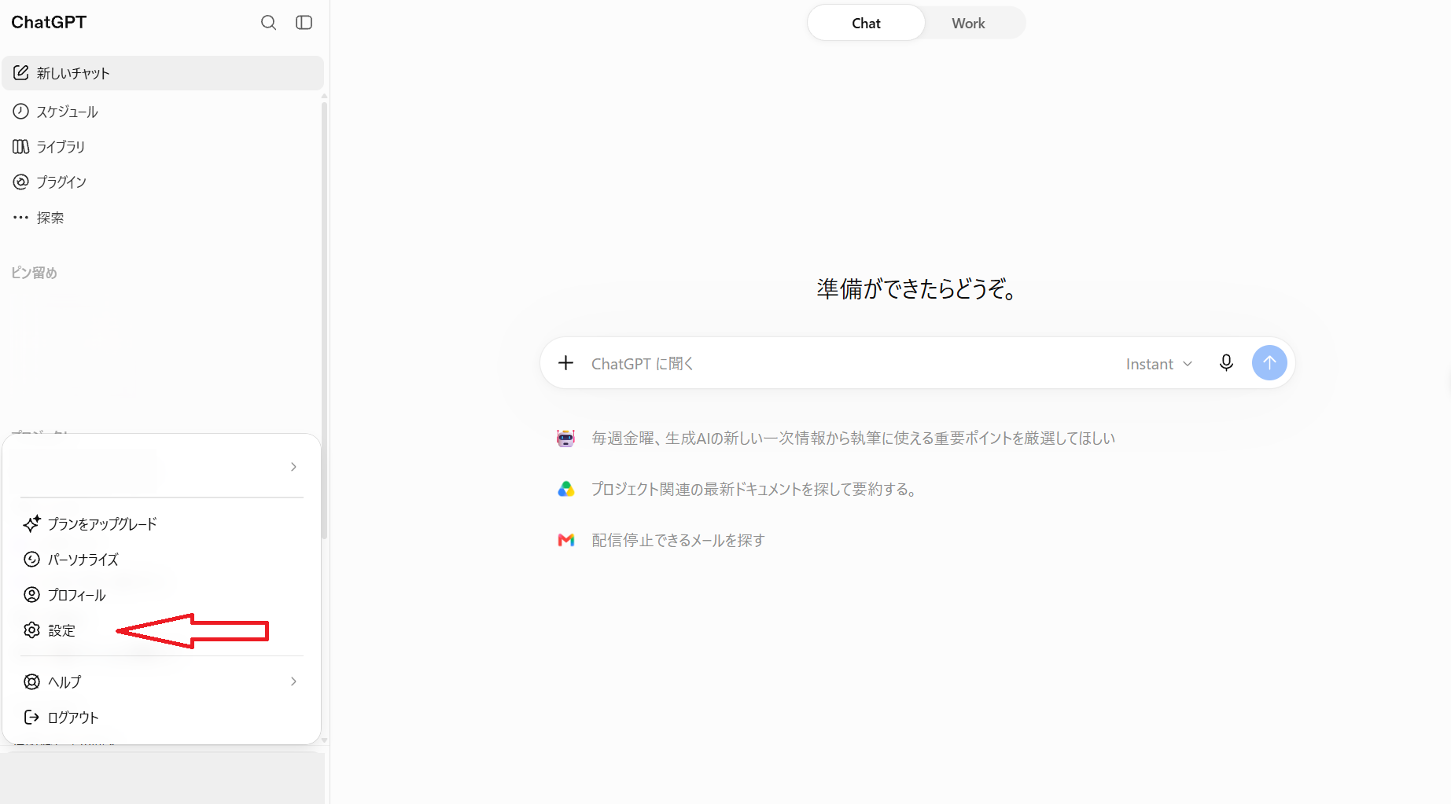Expand the account row chevron in popup menu
Viewport: 1451px width, 804px height.
[x=293, y=467]
